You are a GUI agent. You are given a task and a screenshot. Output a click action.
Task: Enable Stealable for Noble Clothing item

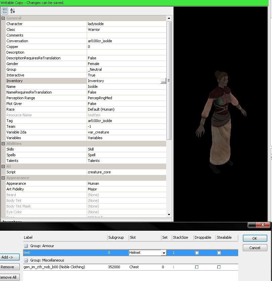click(x=219, y=267)
